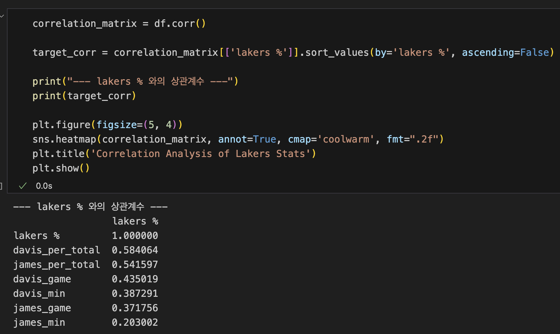
Task: Collapse the code cell with the chevron
Action: click(2, 16)
